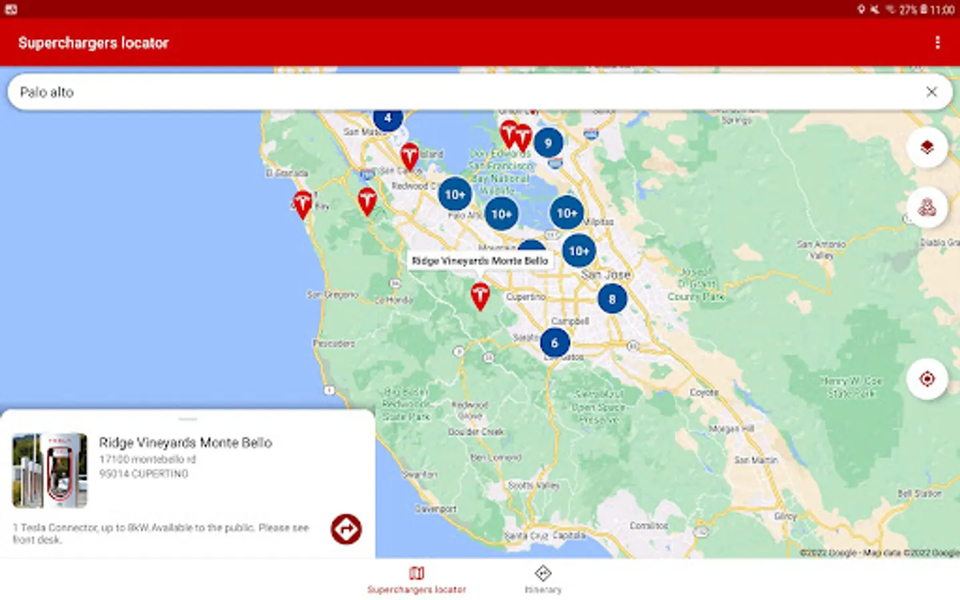Tap the cluster marker labeled 6
The width and height of the screenshot is (960, 600).
point(555,343)
